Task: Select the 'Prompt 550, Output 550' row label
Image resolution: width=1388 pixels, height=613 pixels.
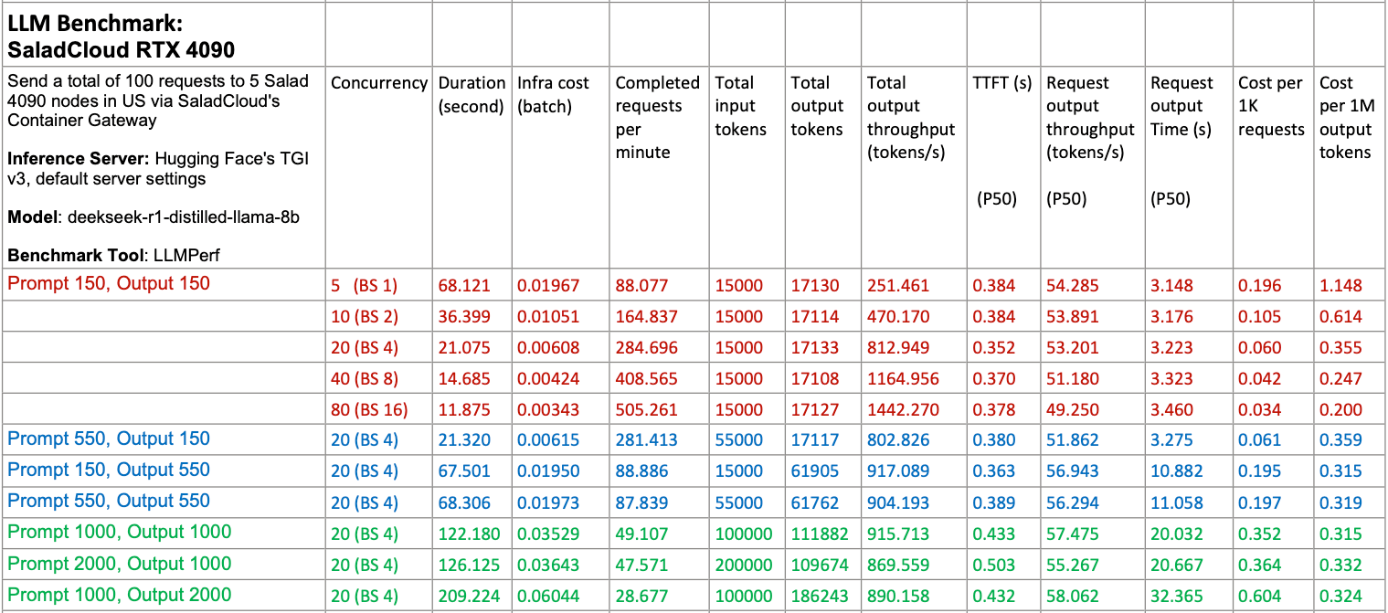Action: click(109, 502)
